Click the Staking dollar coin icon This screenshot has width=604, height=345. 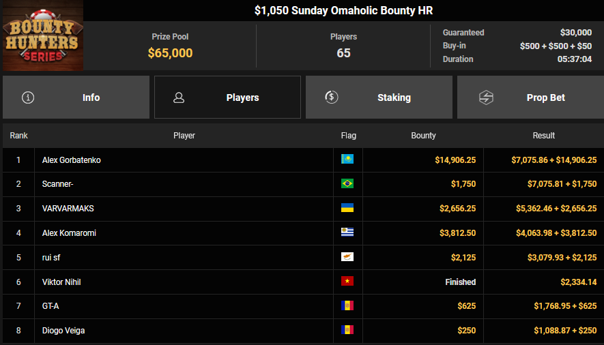coord(331,97)
